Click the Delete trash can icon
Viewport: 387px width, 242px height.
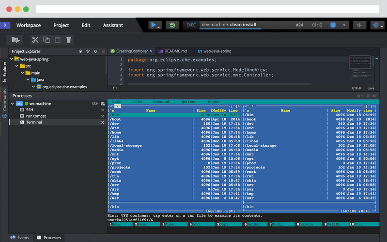point(69,40)
